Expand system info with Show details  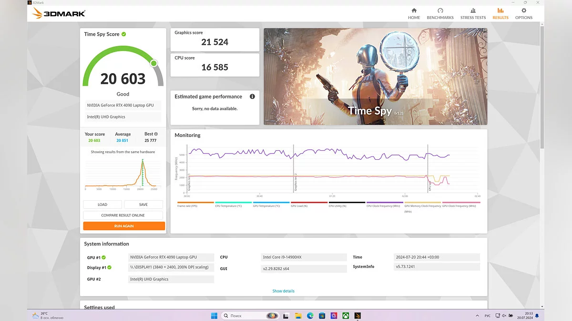click(284, 291)
